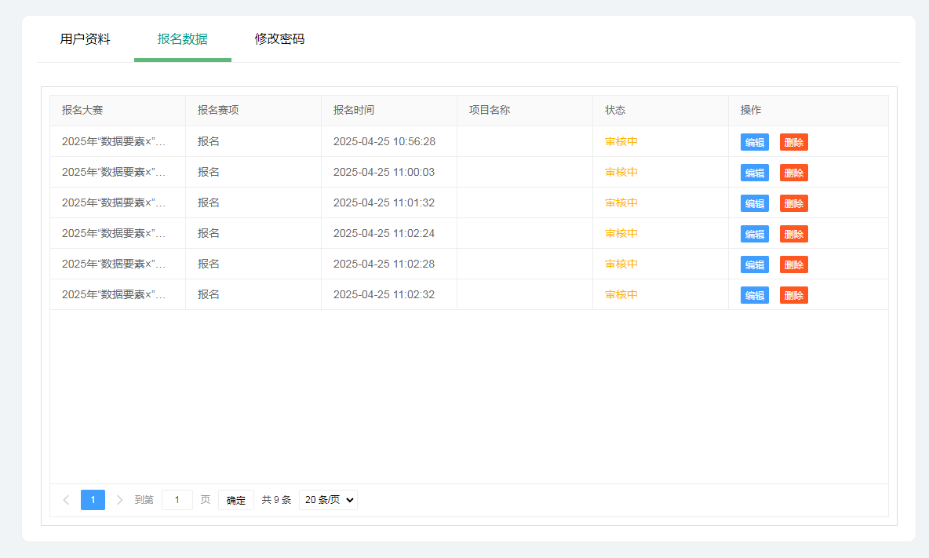Confirm page jump with 确定 button
929x558 pixels.
point(236,500)
